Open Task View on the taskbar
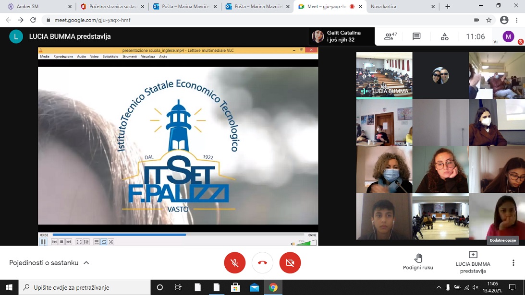525x295 pixels. click(x=179, y=287)
